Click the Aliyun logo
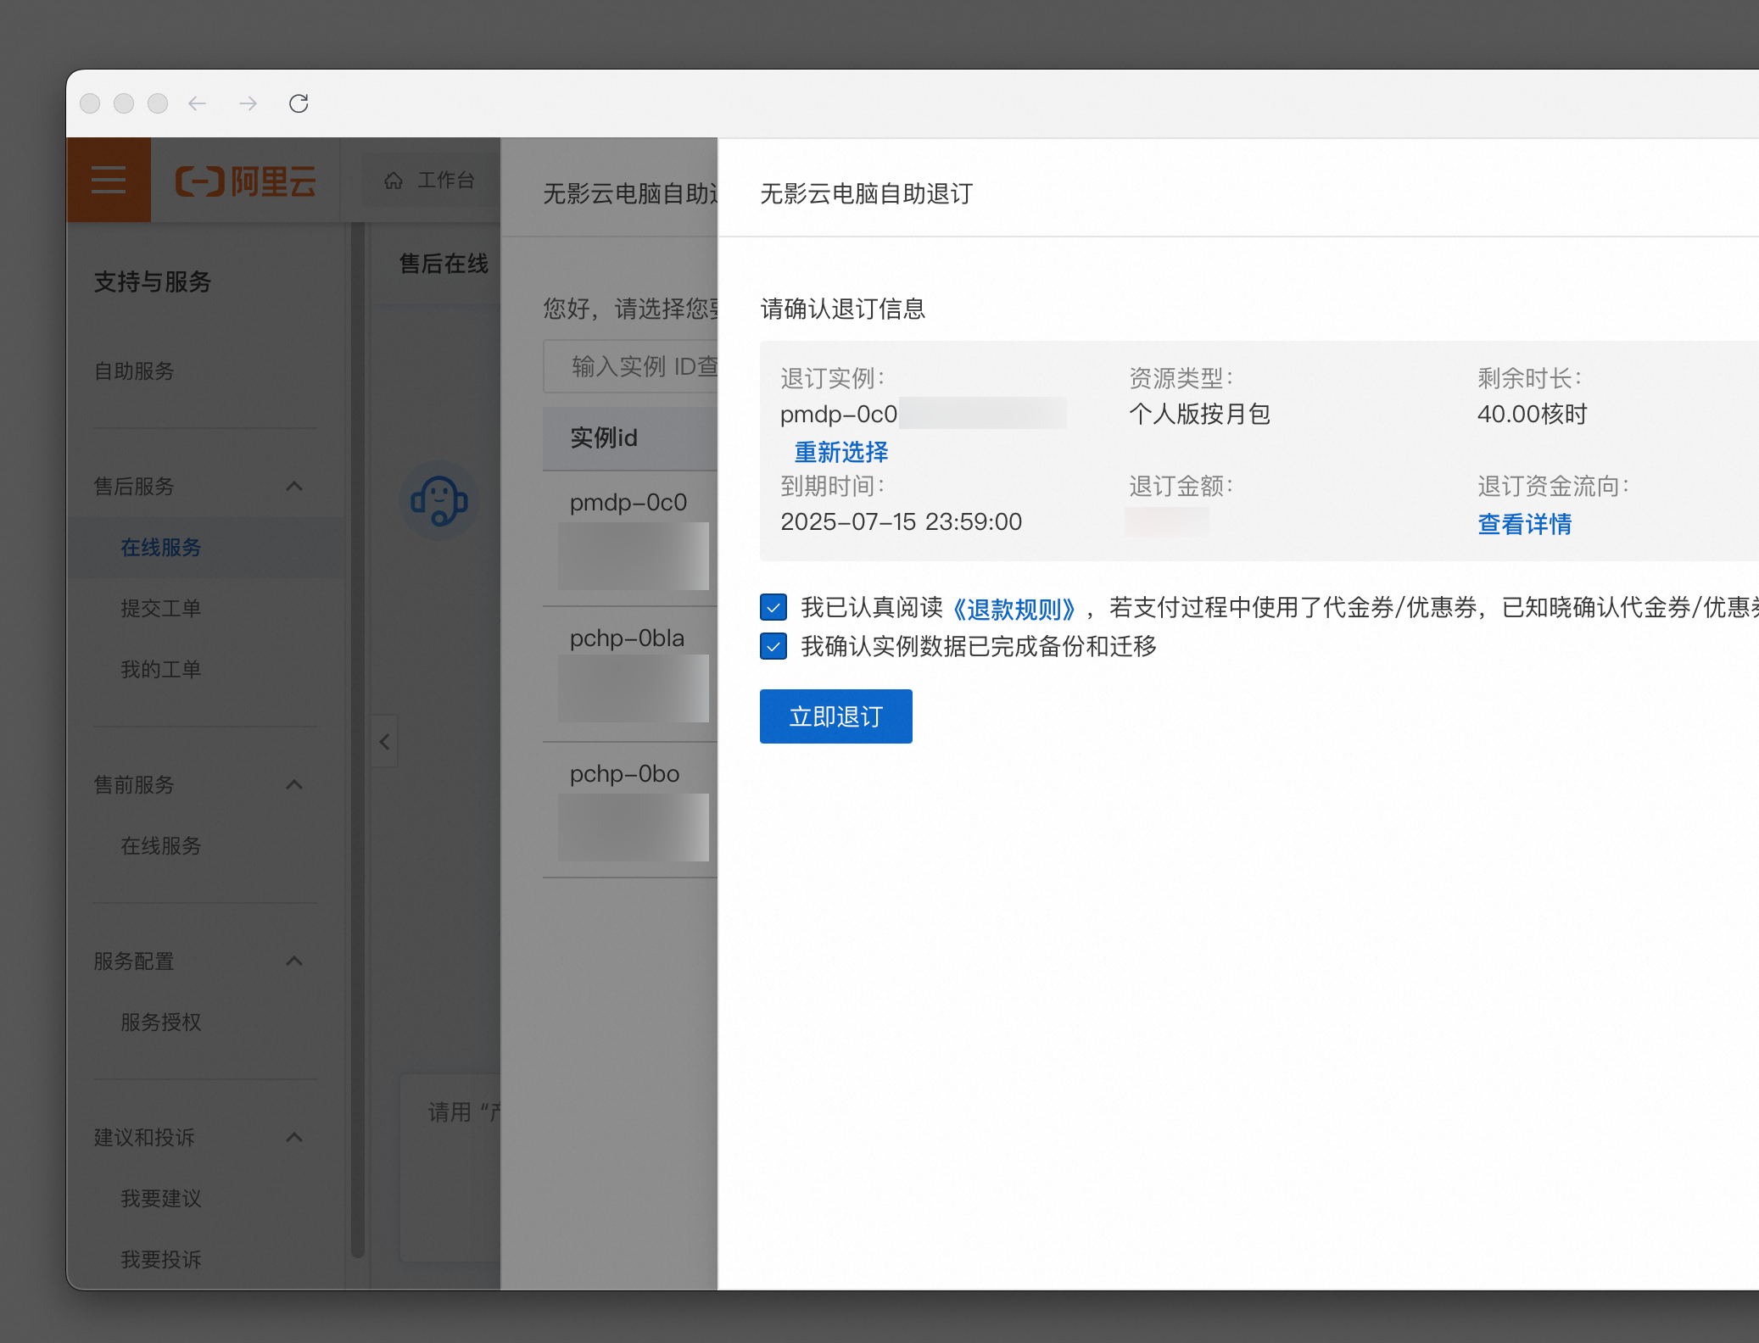1759x1343 pixels. (245, 181)
